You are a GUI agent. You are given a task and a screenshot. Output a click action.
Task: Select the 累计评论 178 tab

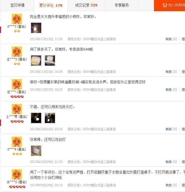coord(51,5)
